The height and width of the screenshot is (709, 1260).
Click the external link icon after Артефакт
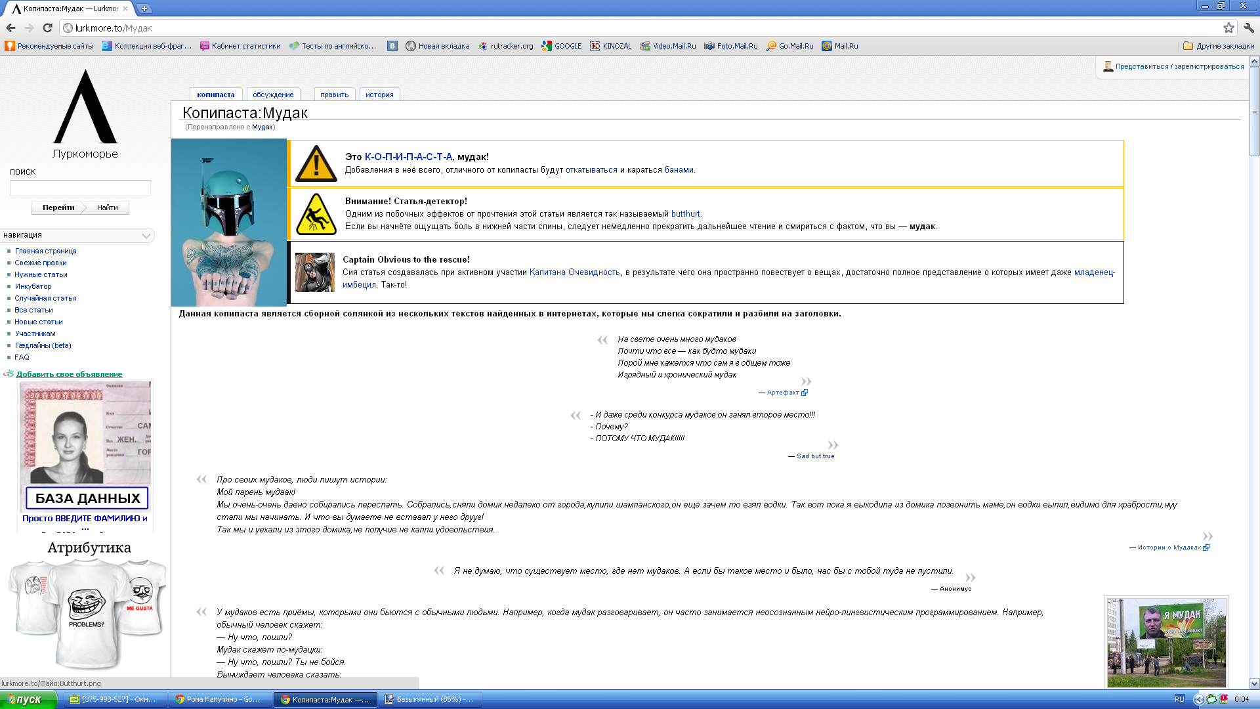pos(805,393)
